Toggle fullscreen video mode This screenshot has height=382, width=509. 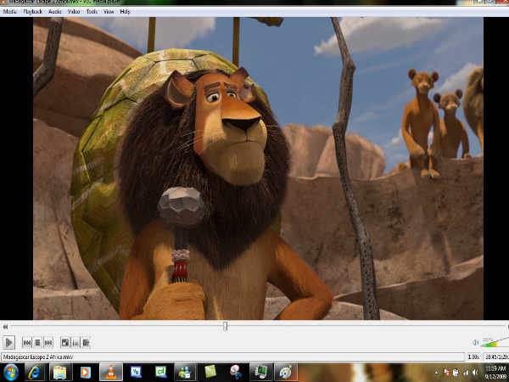pos(64,342)
